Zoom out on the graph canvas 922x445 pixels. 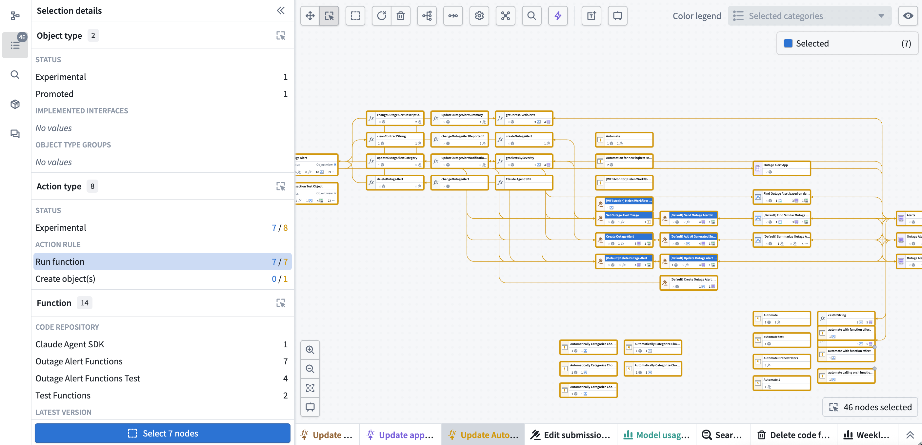(310, 369)
